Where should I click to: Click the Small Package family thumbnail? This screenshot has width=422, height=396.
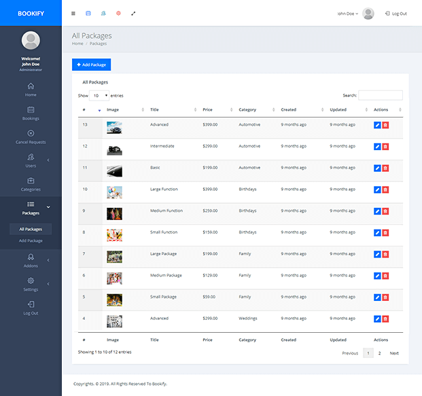coord(114,300)
